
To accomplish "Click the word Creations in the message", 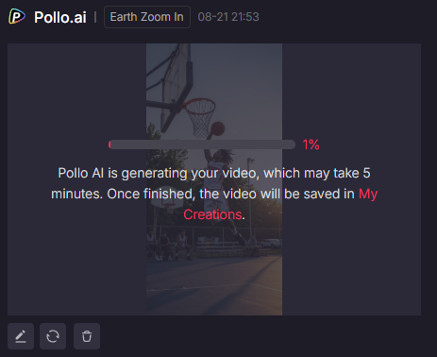I will click(x=212, y=214).
